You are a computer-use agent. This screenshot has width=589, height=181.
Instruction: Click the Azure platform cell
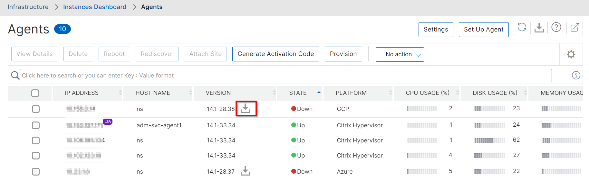pyautogui.click(x=345, y=171)
